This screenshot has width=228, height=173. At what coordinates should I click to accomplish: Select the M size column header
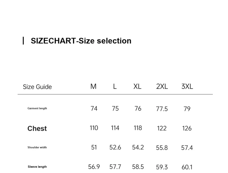pyautogui.click(x=93, y=86)
